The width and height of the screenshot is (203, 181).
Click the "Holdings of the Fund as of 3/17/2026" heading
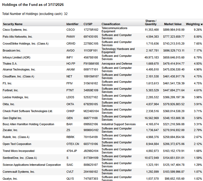click(33, 5)
